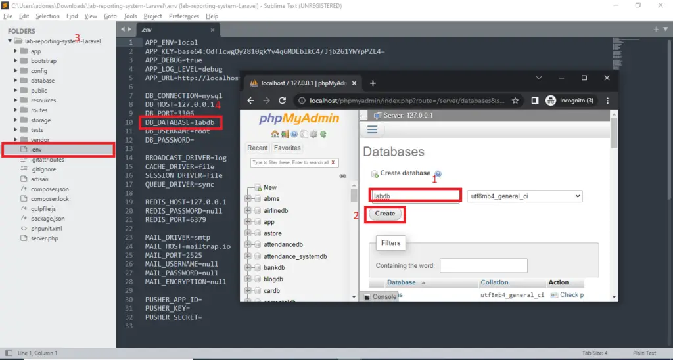Expand the astore database node
673x360 pixels.
(x=248, y=233)
